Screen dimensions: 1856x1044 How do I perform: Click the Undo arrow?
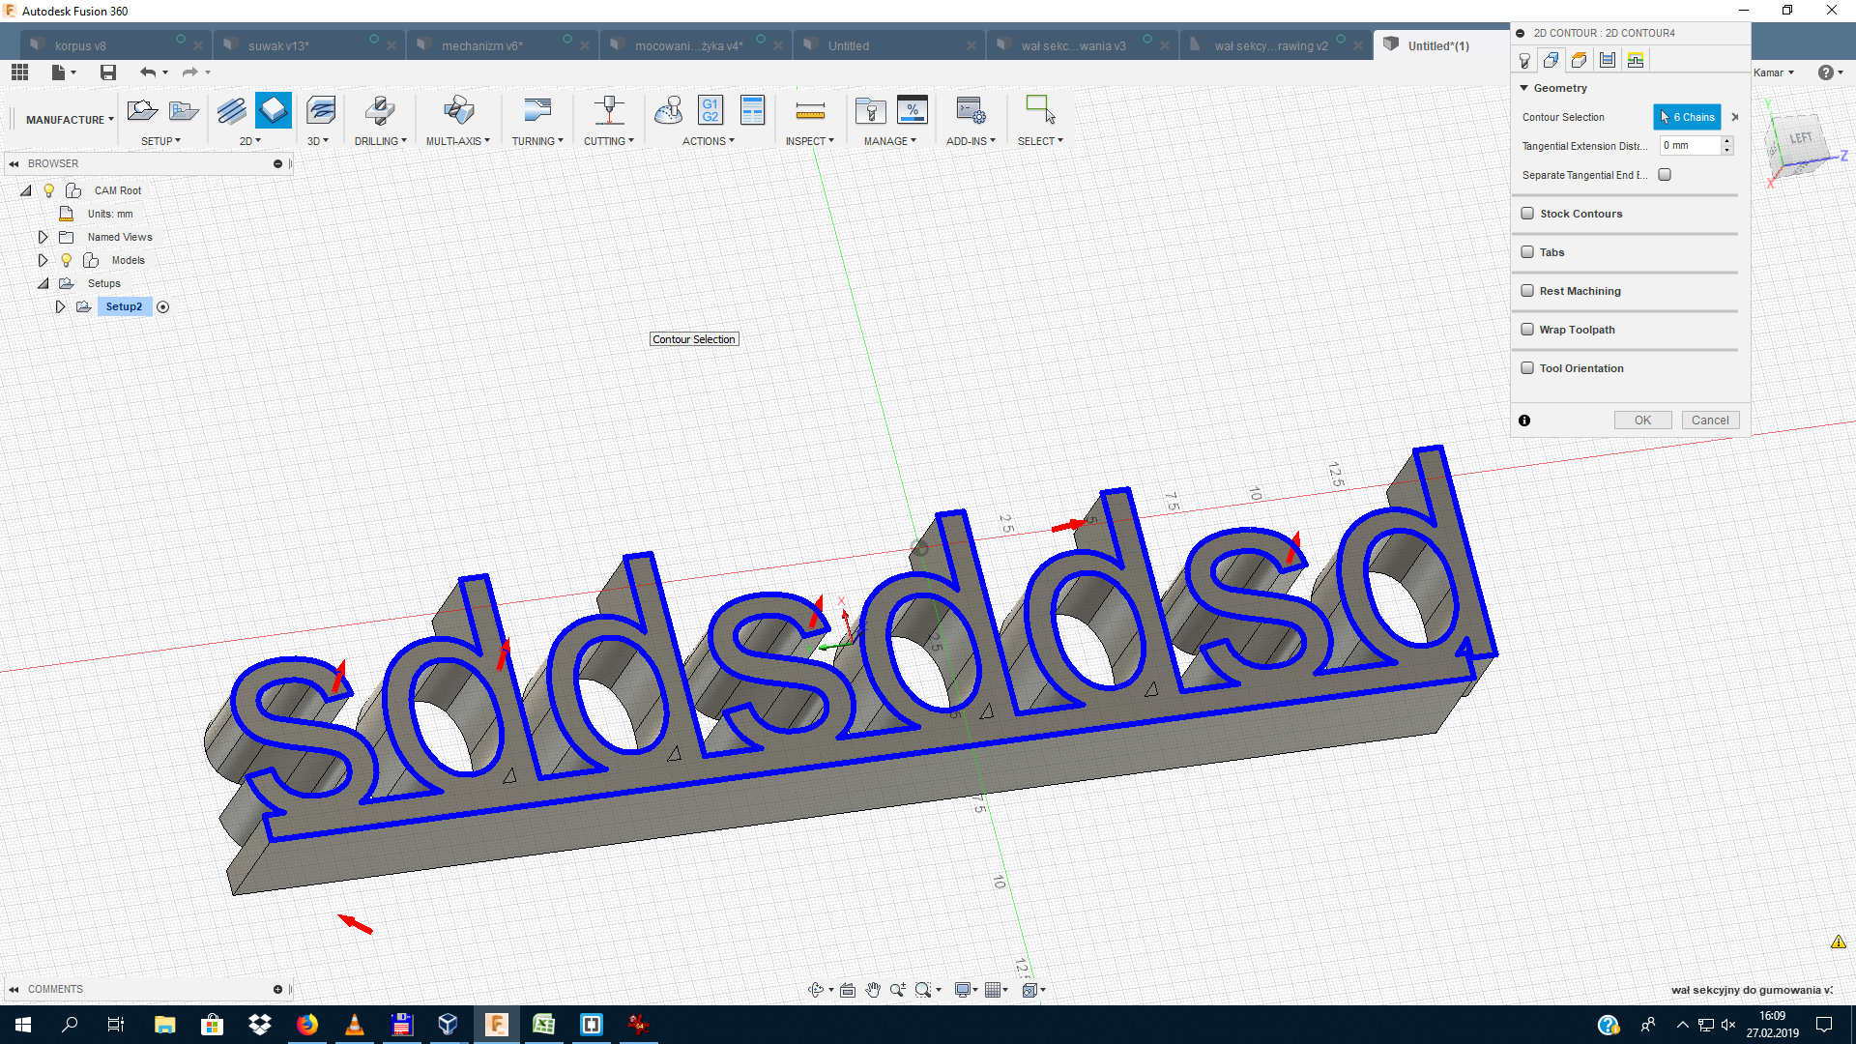coord(148,72)
